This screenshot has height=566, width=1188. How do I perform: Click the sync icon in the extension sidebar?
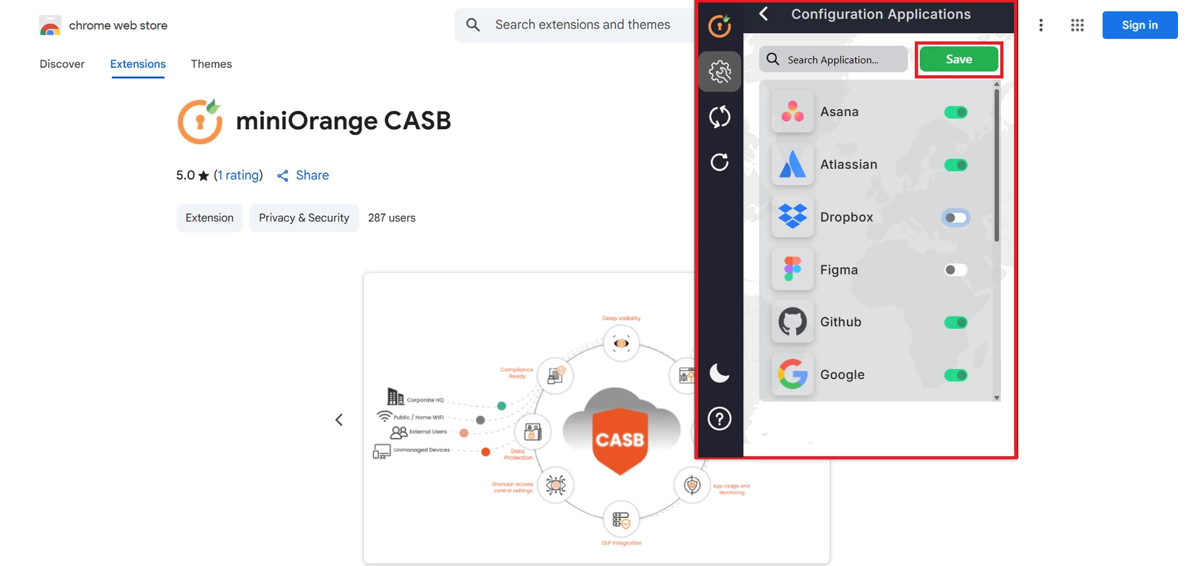click(720, 117)
